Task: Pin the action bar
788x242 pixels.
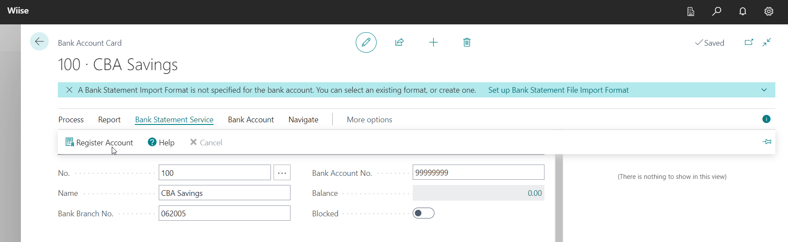Action: [x=767, y=142]
